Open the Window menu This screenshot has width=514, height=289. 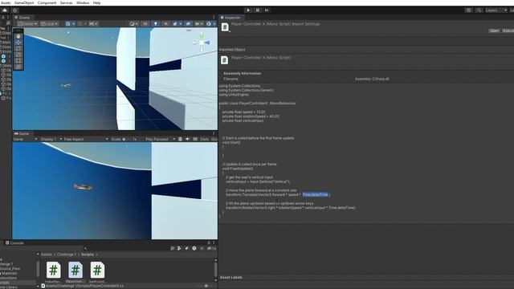pyautogui.click(x=83, y=2)
